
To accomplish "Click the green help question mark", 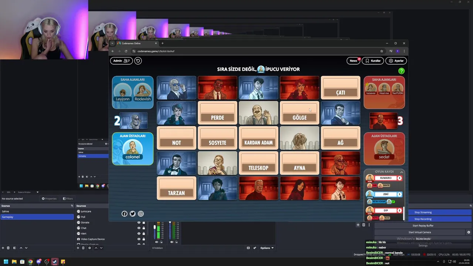I will point(401,71).
